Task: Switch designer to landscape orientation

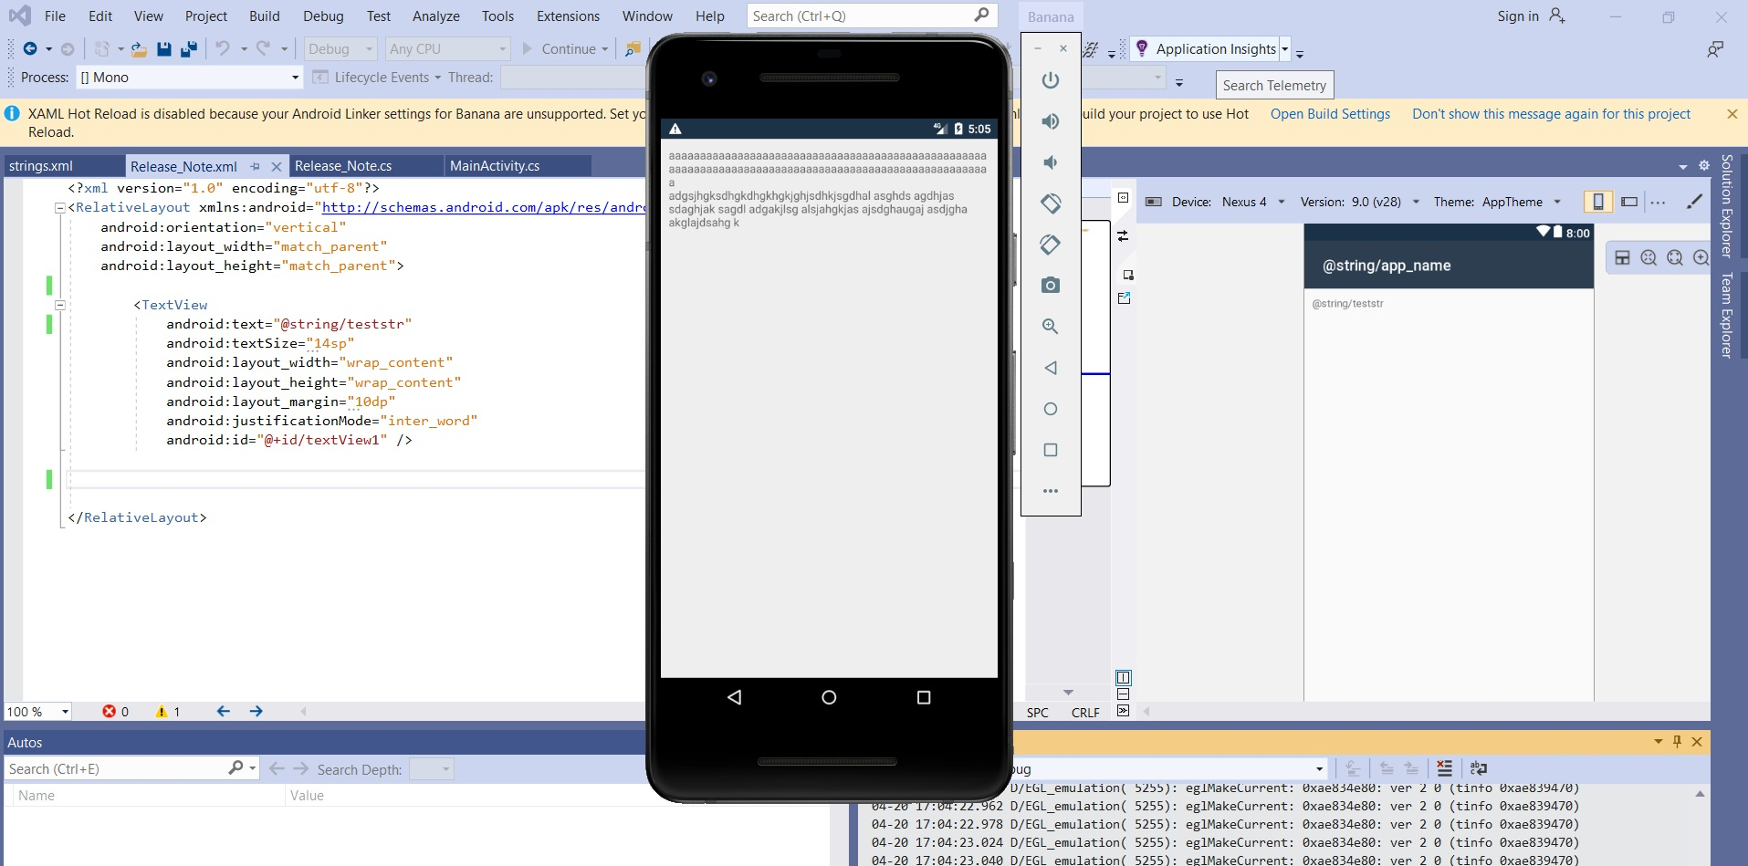Action: coord(1629,202)
